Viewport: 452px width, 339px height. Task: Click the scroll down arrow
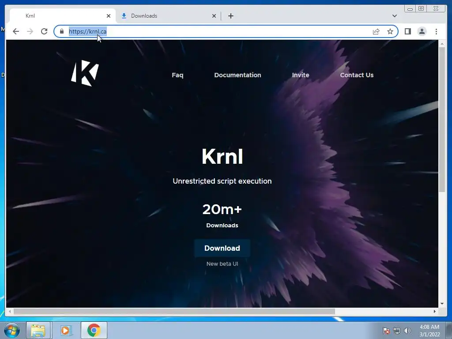[x=442, y=304]
